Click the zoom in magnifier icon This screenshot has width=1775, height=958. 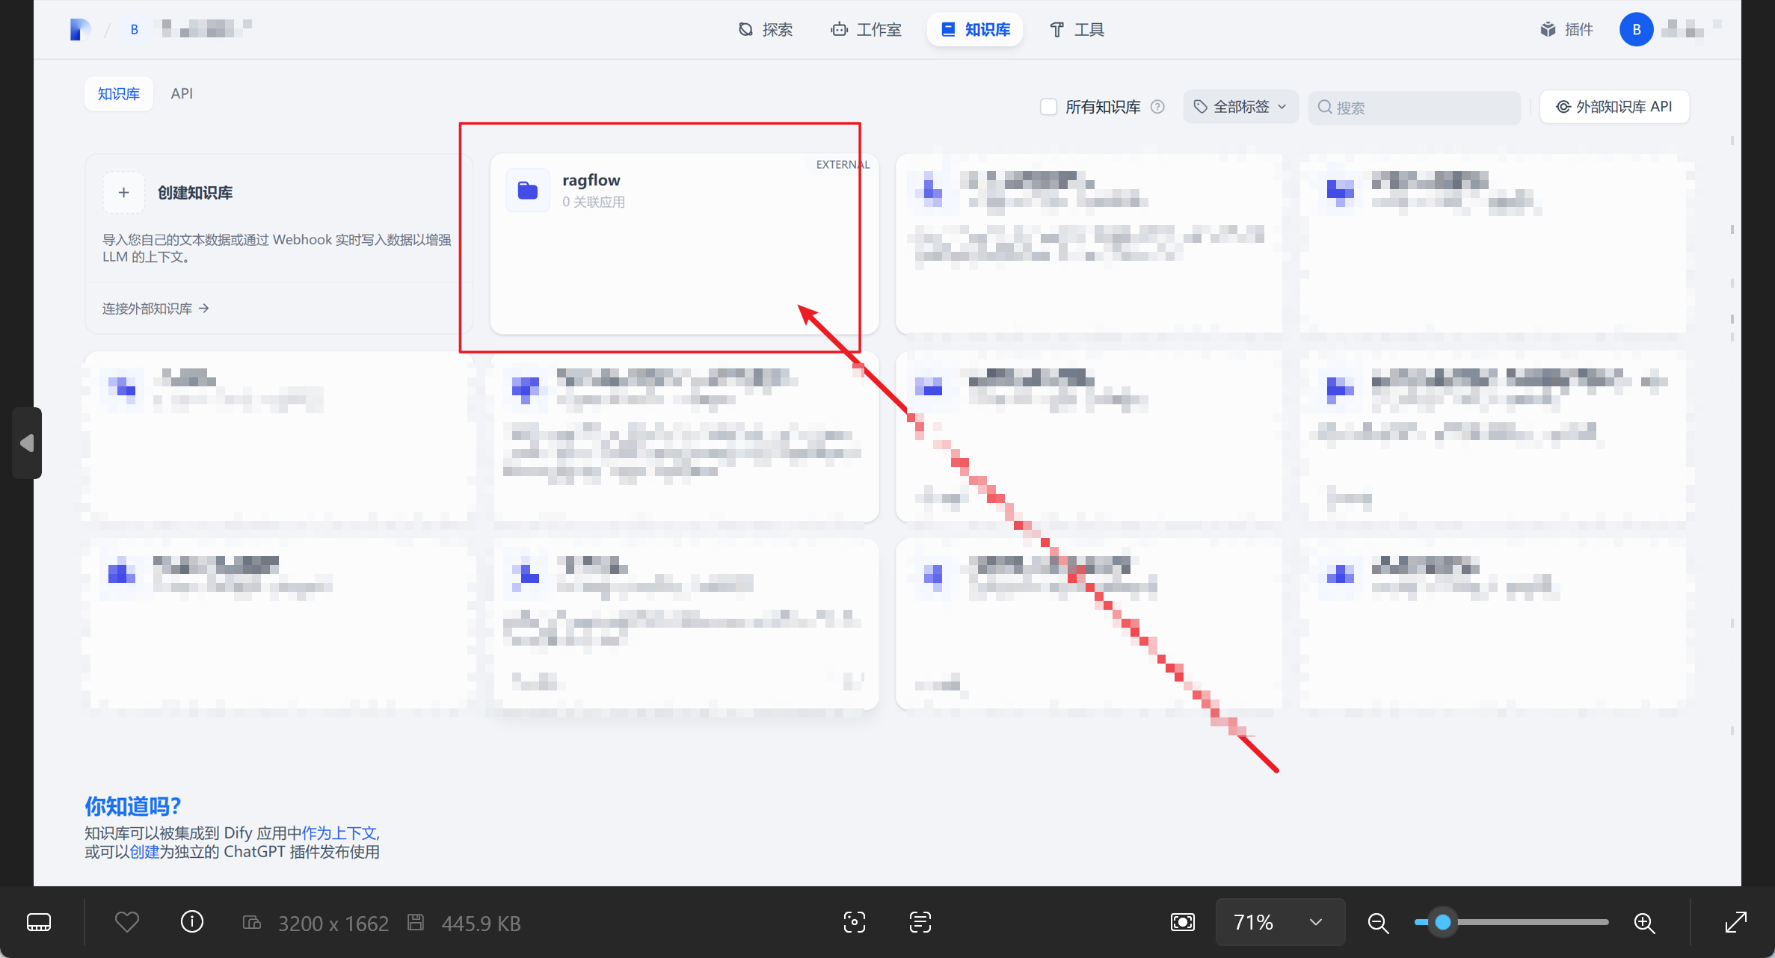1644,923
